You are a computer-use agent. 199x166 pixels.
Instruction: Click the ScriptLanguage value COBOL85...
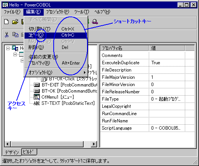click(166, 128)
